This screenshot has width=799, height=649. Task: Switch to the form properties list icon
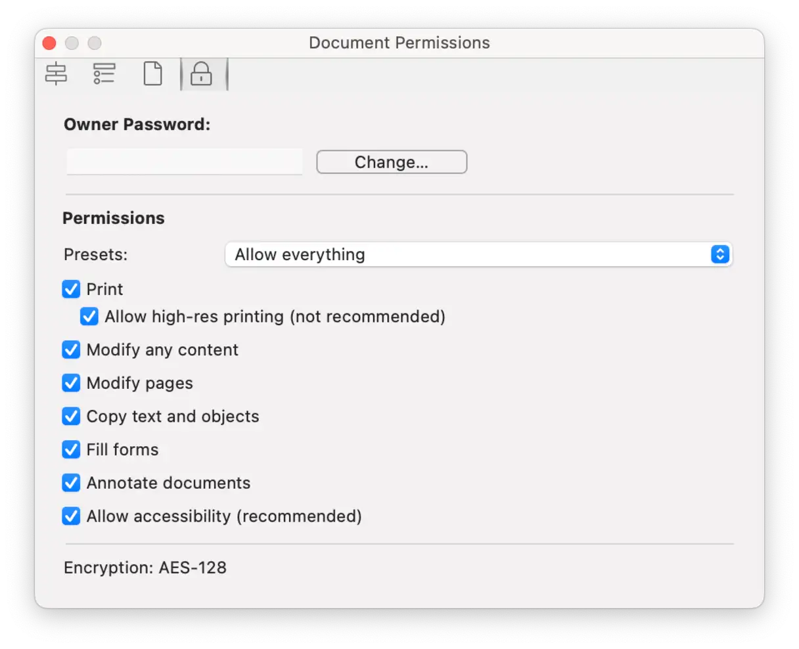tap(104, 74)
